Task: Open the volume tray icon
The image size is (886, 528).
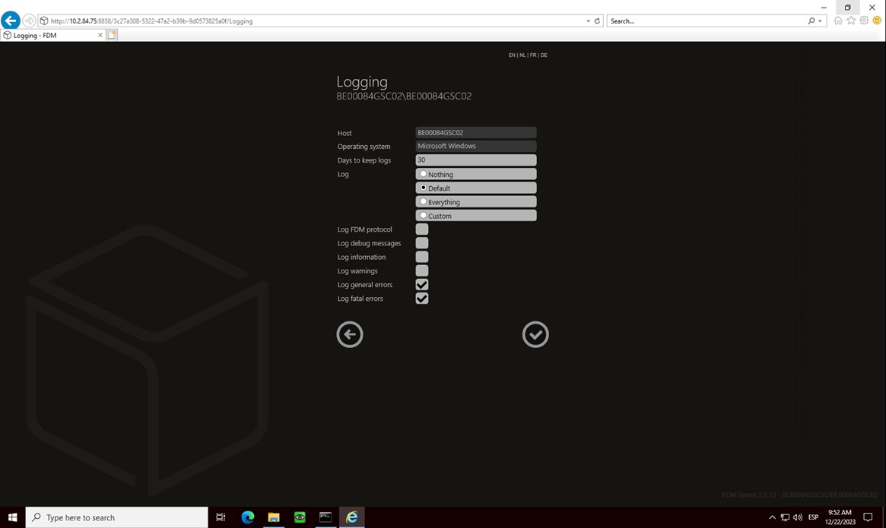Action: tap(798, 517)
